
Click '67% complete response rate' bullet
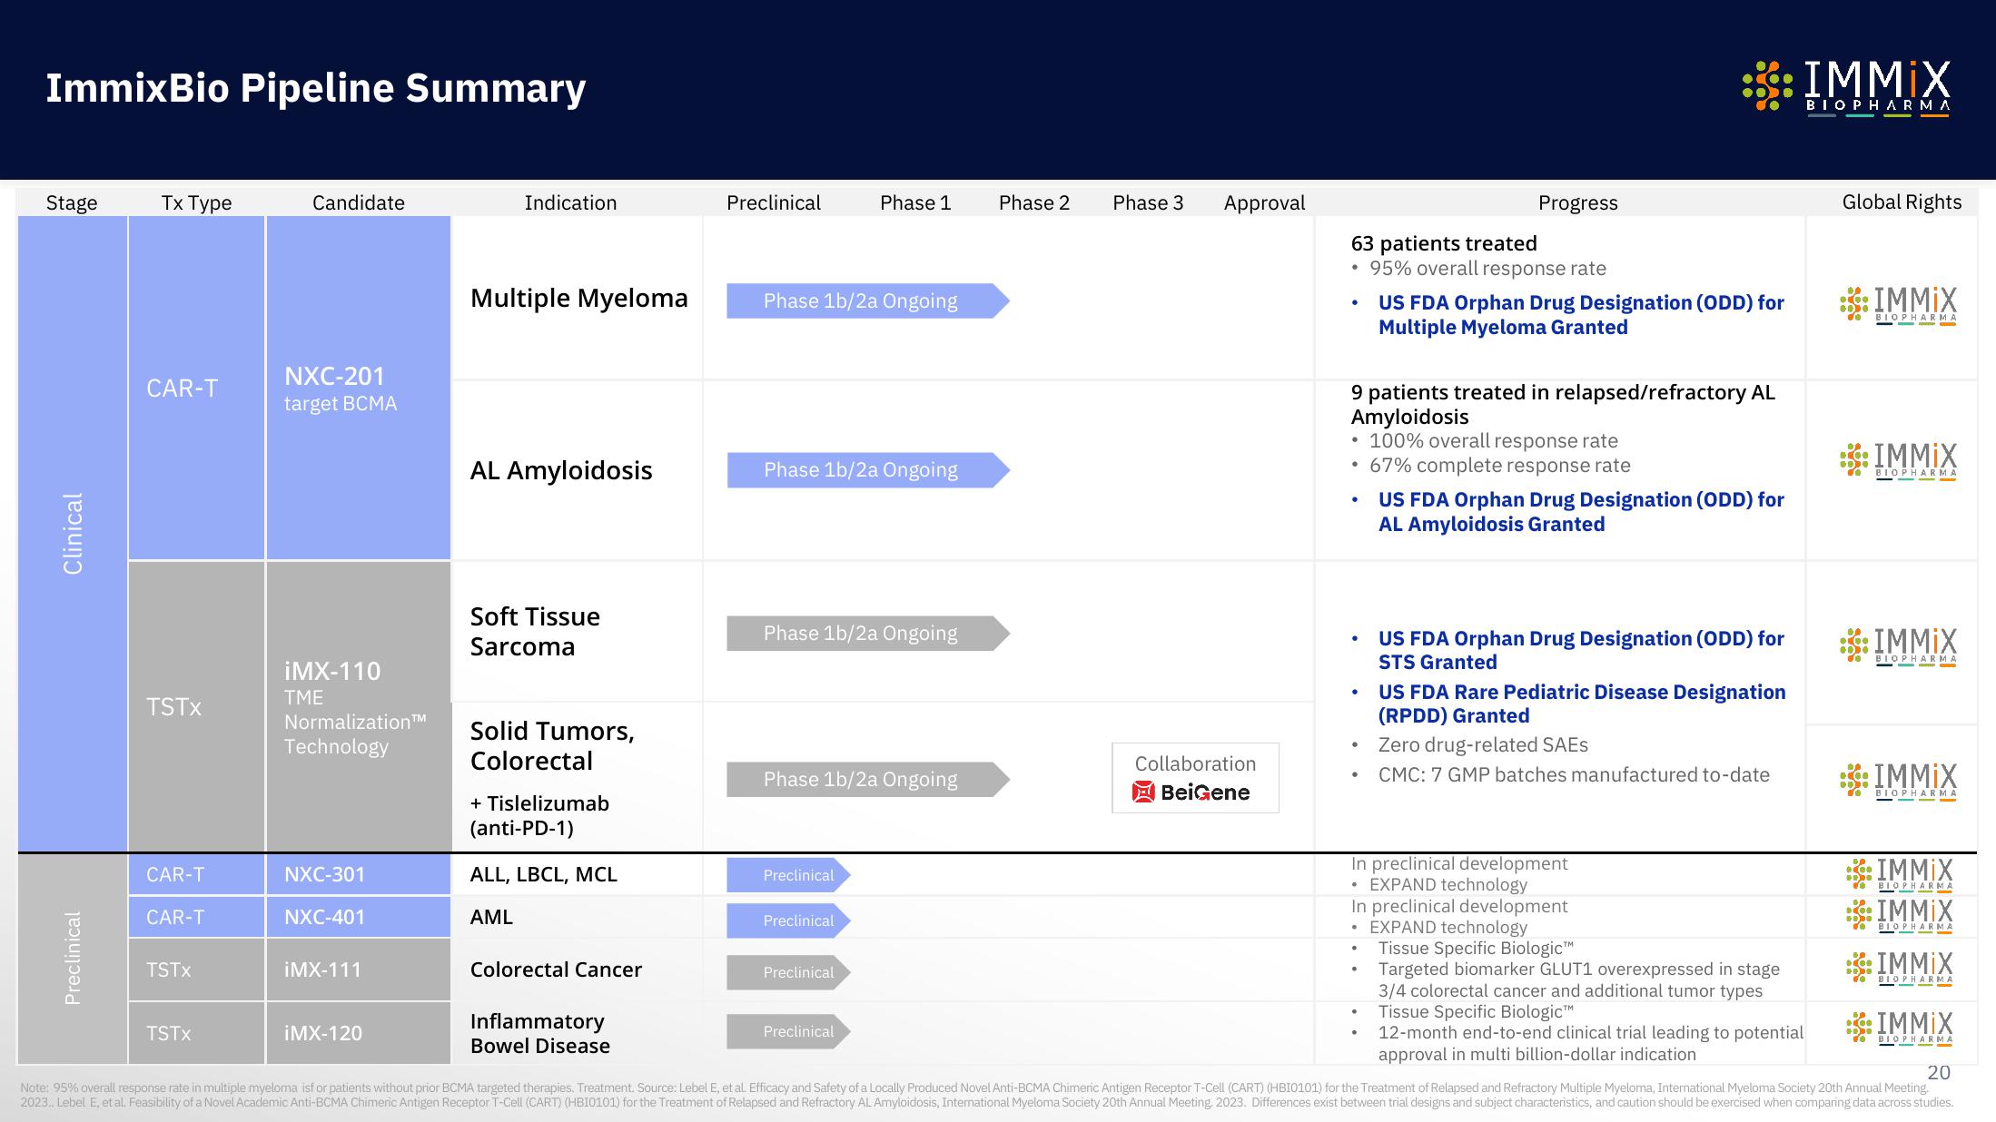click(x=1499, y=466)
